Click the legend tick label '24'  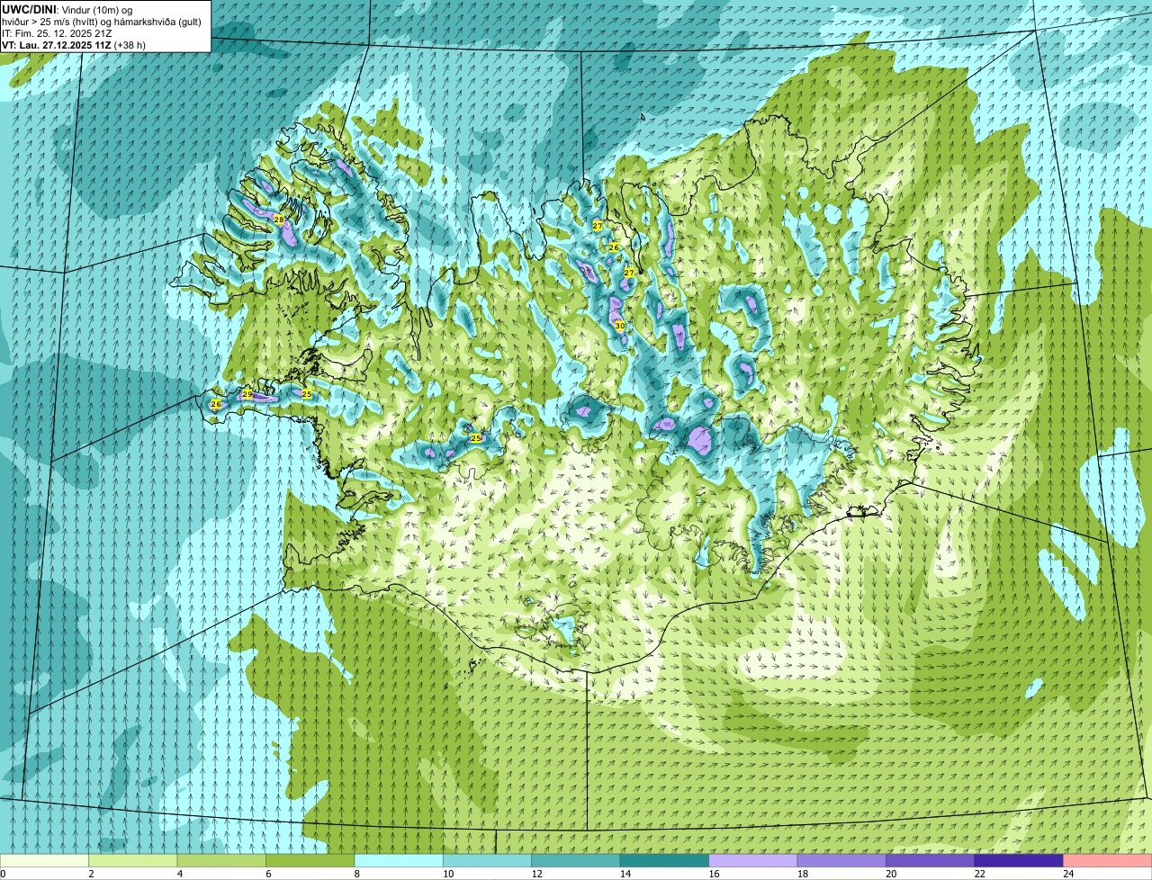[1068, 874]
